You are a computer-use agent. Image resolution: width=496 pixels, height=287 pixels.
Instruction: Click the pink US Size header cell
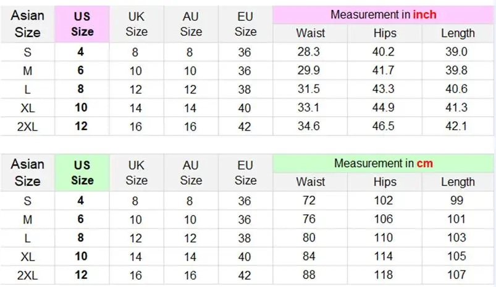point(82,24)
